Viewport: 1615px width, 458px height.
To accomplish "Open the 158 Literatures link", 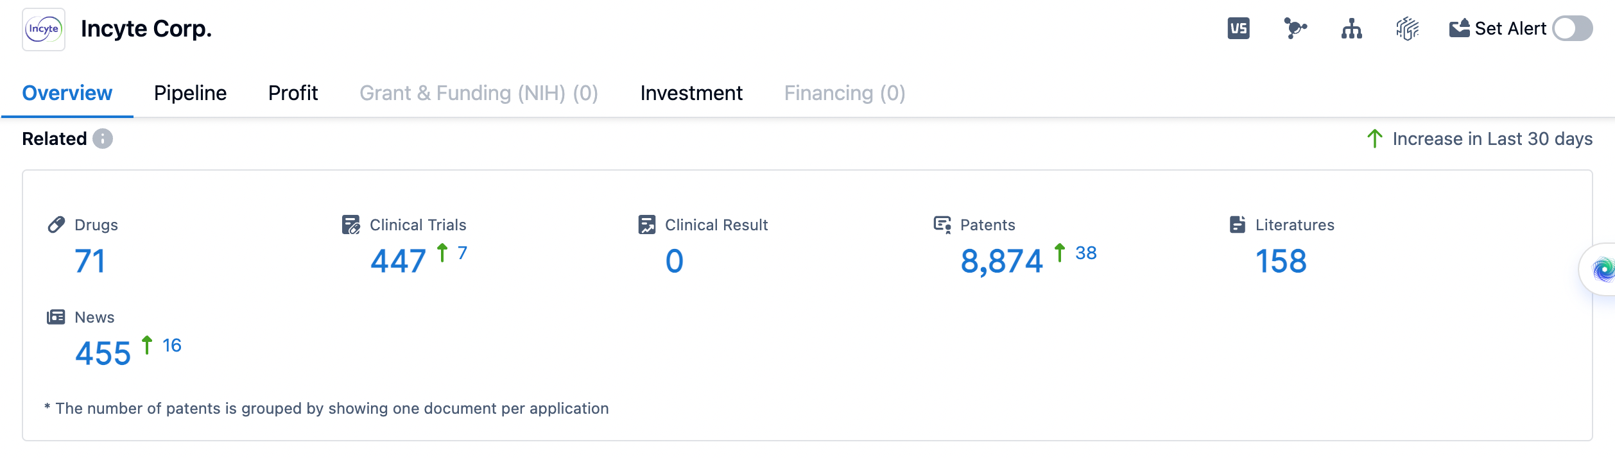I will click(x=1281, y=261).
